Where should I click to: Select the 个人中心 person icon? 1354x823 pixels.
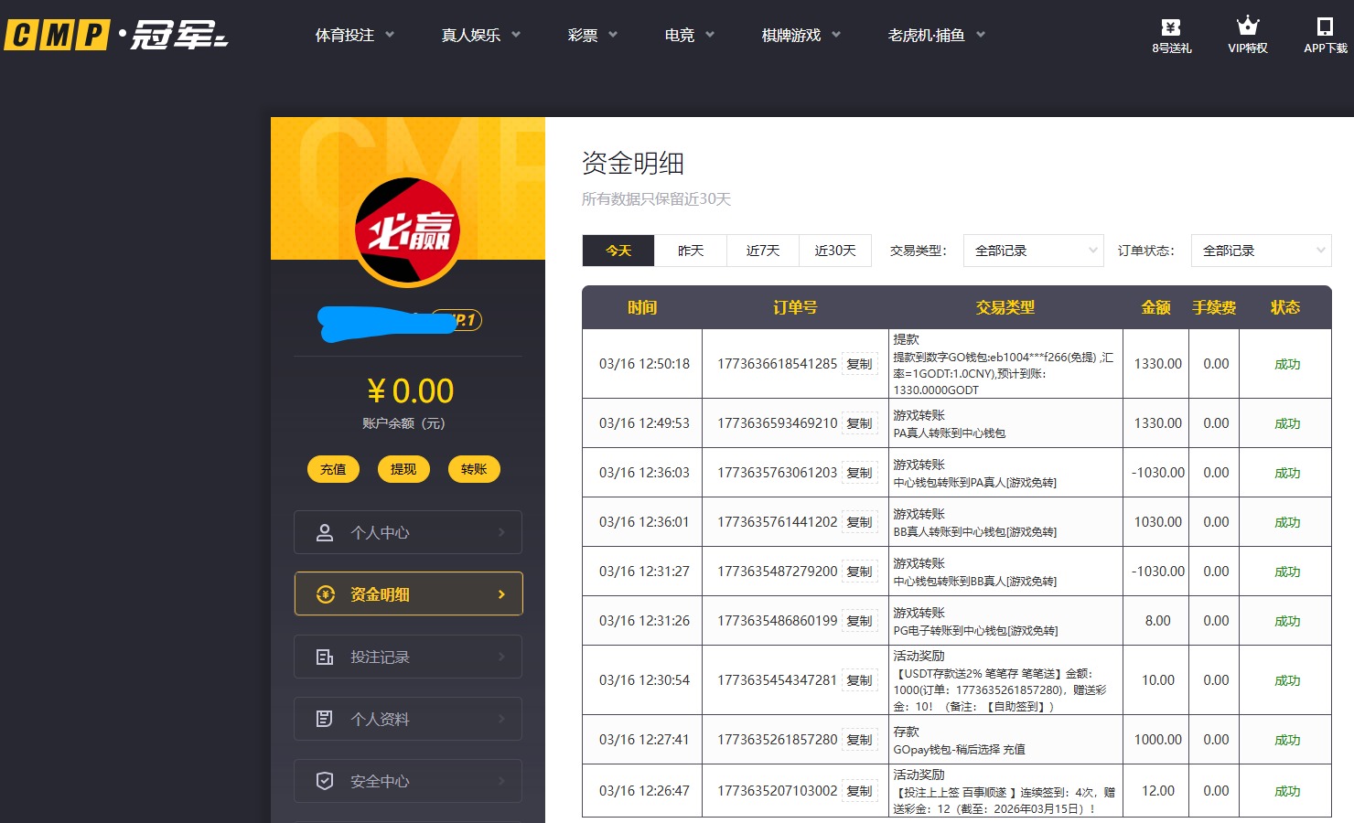[x=324, y=531]
